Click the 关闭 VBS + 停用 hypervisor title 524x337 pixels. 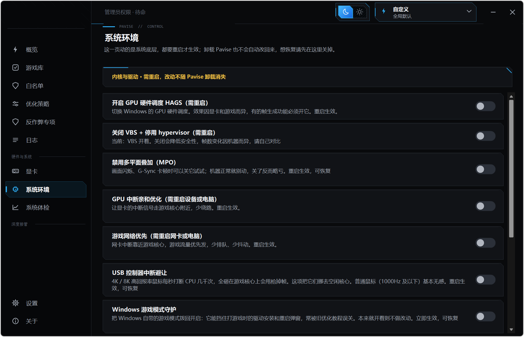point(164,133)
